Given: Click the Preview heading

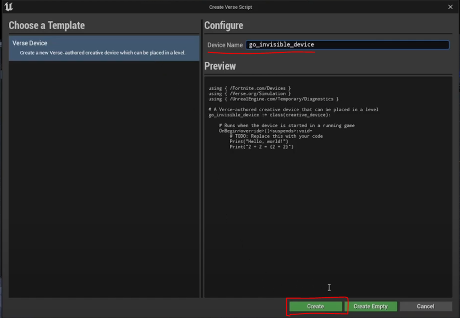Looking at the screenshot, I should 220,66.
